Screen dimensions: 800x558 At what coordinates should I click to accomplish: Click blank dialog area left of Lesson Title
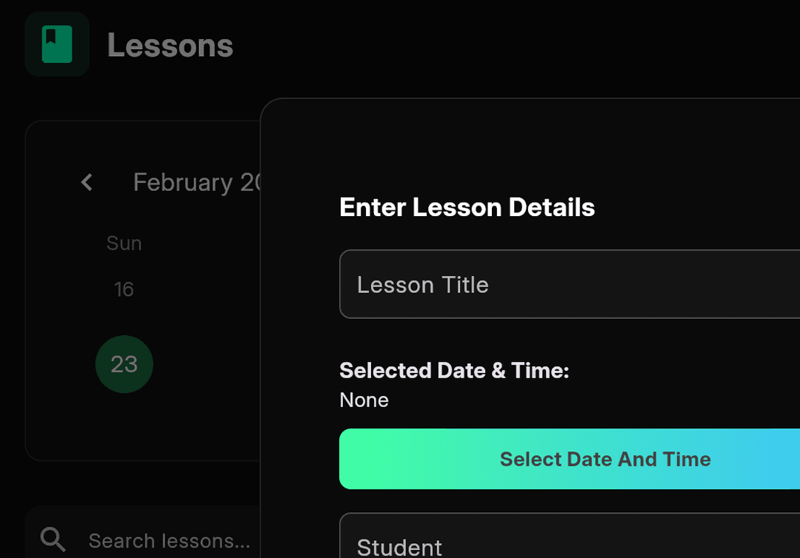300,285
